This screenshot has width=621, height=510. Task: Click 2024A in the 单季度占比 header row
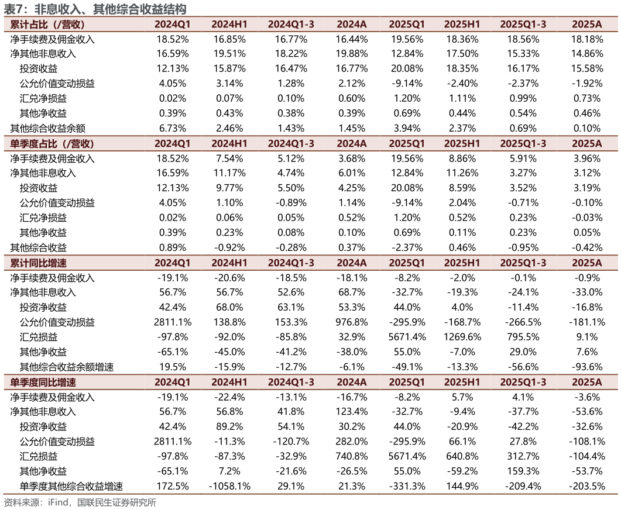click(351, 144)
